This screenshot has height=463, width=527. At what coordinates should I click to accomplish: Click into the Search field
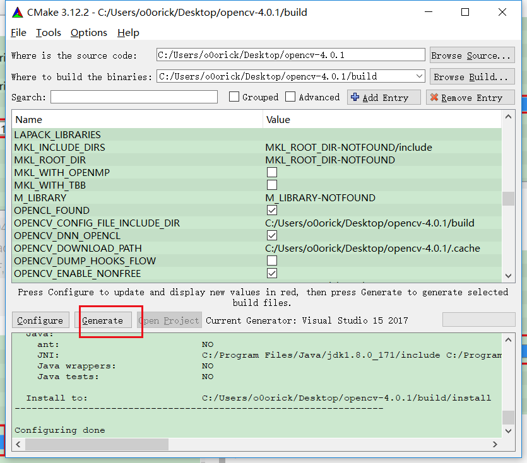(134, 97)
